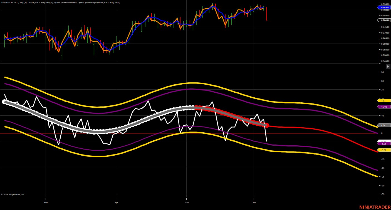Click the purple 15.16 value marker
This screenshot has width=391, height=210.
coord(384,107)
